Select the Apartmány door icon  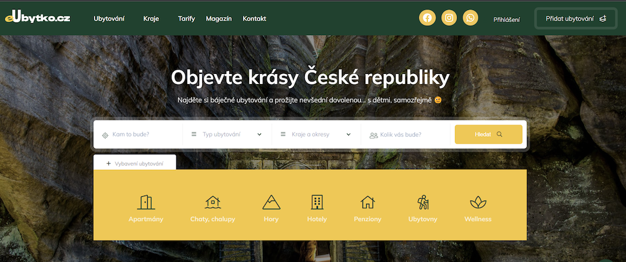point(146,202)
